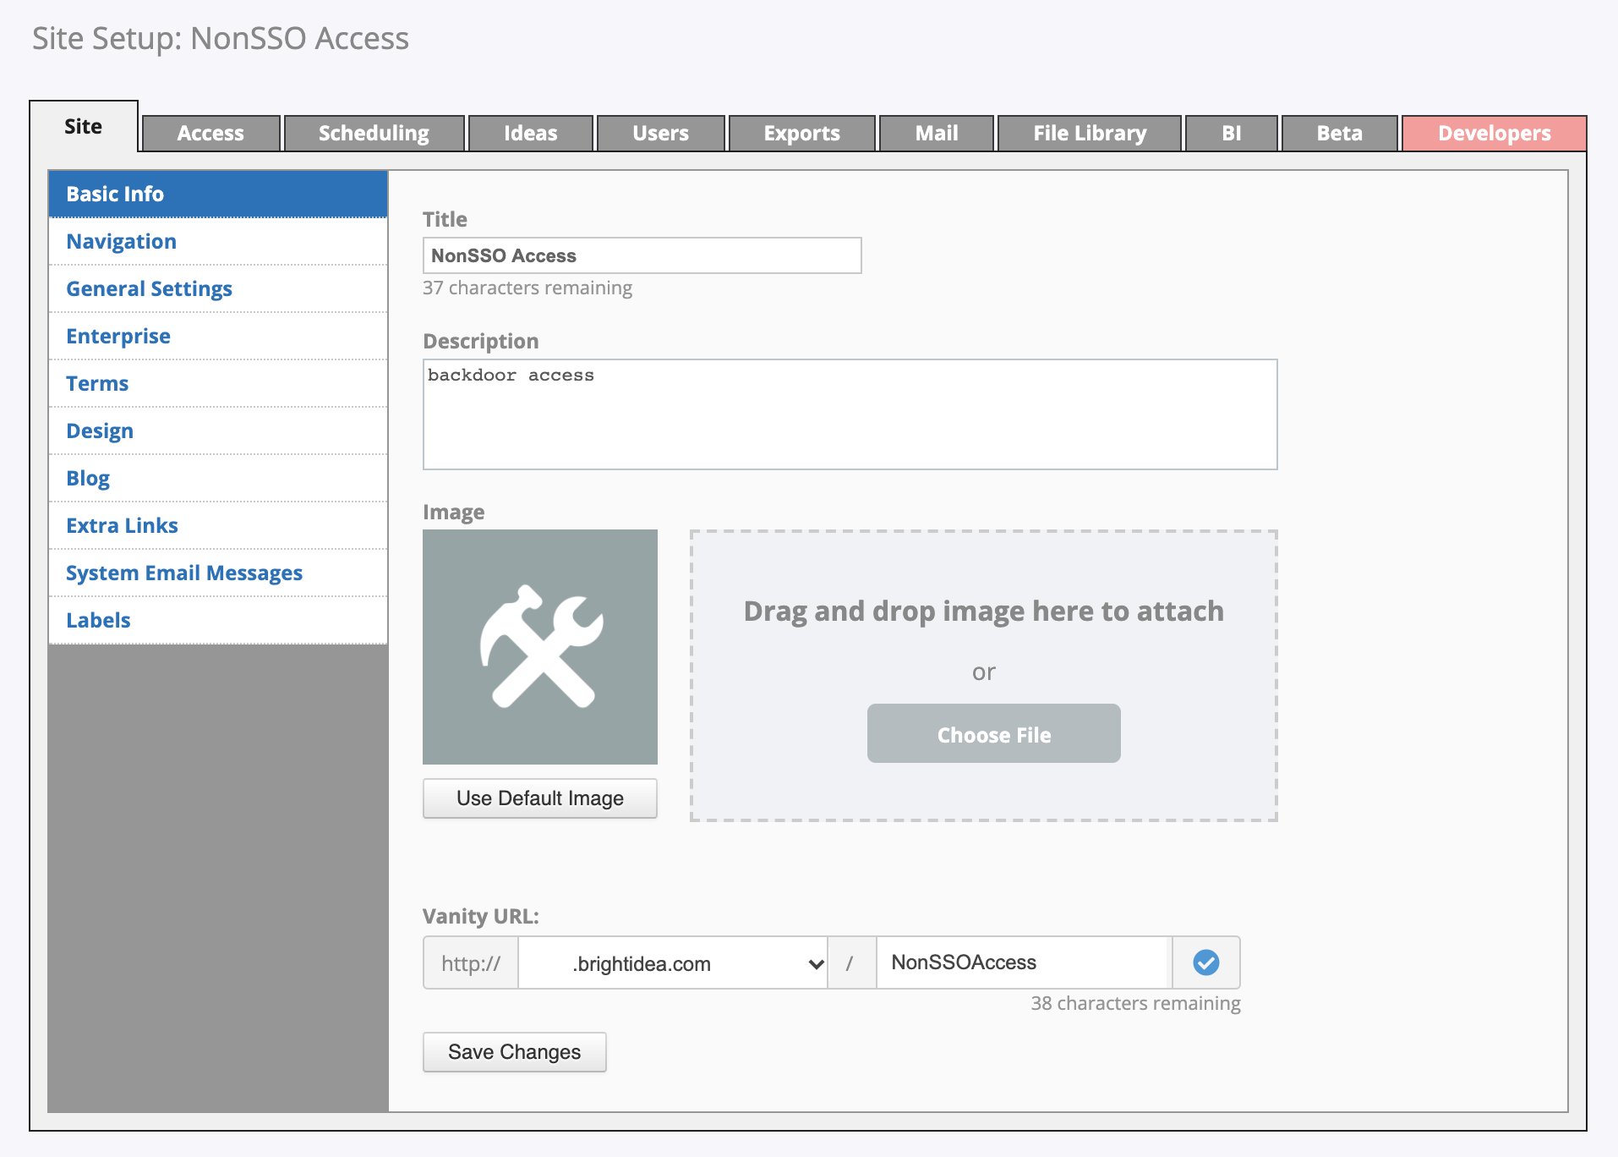1618x1157 pixels.
Task: Click the Choose File button
Action: tap(993, 734)
